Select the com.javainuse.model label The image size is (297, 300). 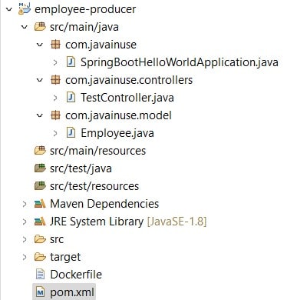pyautogui.click(x=118, y=115)
